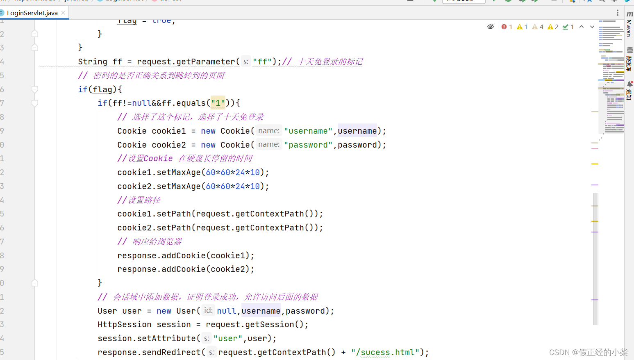Click 'cookie2.setMaxAge' call
The image size is (634, 360).
tap(159, 187)
